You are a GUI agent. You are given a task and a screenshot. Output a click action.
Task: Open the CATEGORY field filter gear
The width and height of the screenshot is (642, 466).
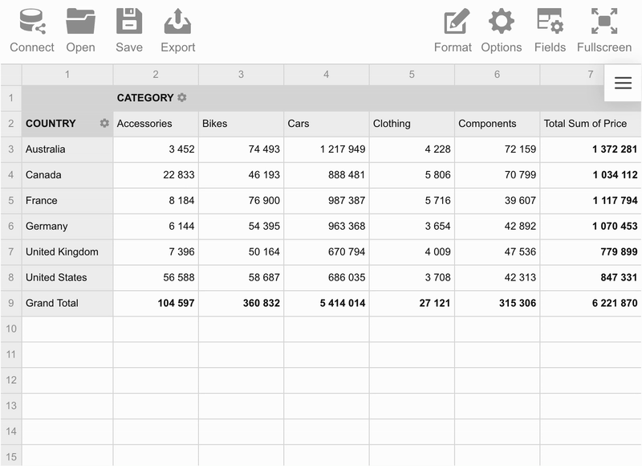pos(182,97)
